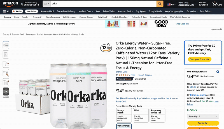Select the Raspberry White Tea flavor
This screenshot has height=129, width=224.
coord(157,115)
